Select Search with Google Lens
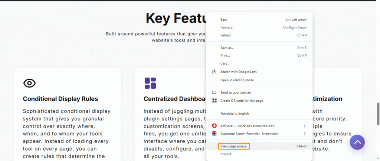Viewport: 380px width, 161px height. pyautogui.click(x=259, y=72)
